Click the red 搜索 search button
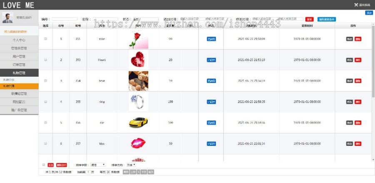This screenshot has height=183, width=375. [x=310, y=19]
